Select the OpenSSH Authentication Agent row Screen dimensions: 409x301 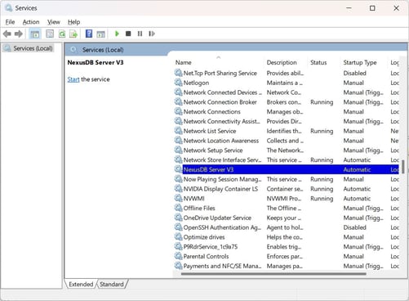click(x=287, y=227)
